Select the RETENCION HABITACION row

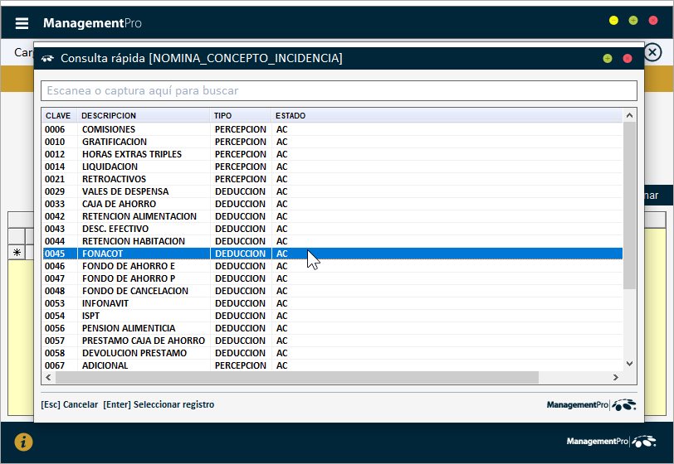coord(332,241)
